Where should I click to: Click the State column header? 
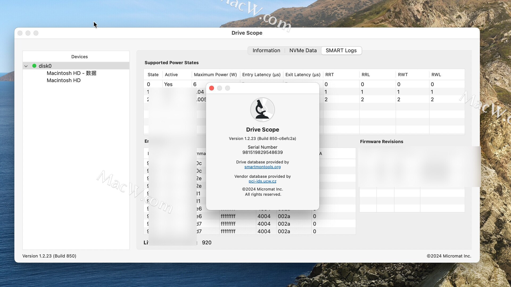[x=153, y=75]
